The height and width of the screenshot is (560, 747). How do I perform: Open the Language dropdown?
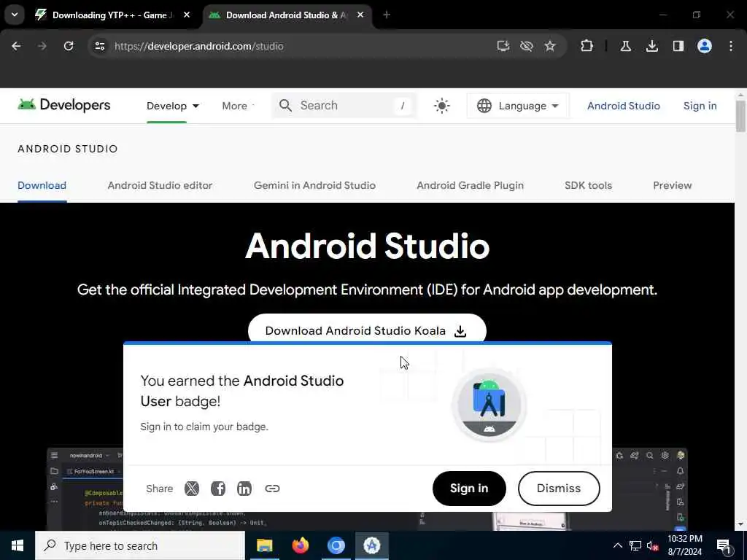(517, 106)
